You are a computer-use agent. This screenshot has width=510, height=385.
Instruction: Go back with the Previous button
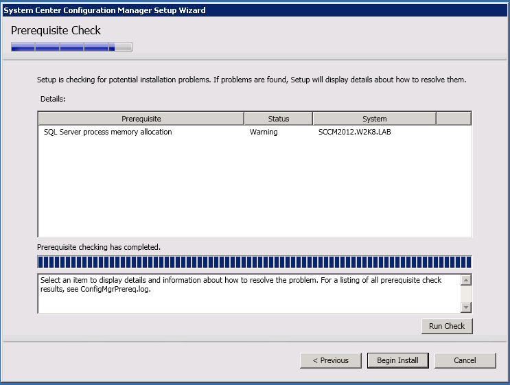click(x=330, y=360)
